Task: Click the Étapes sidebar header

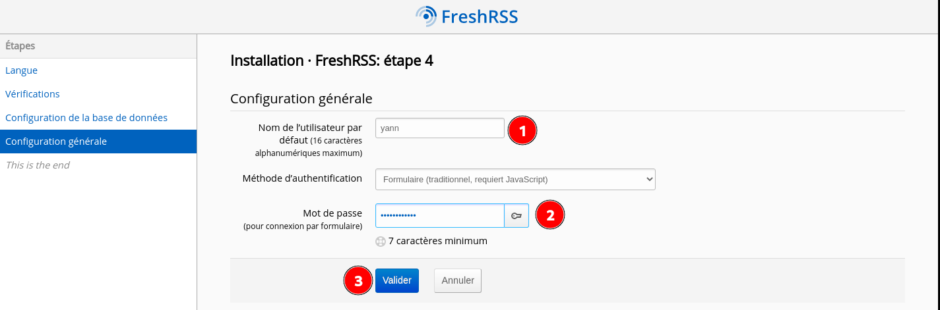Action: 20,46
